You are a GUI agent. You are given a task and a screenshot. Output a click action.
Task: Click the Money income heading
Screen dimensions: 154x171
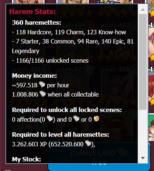pos(34,76)
